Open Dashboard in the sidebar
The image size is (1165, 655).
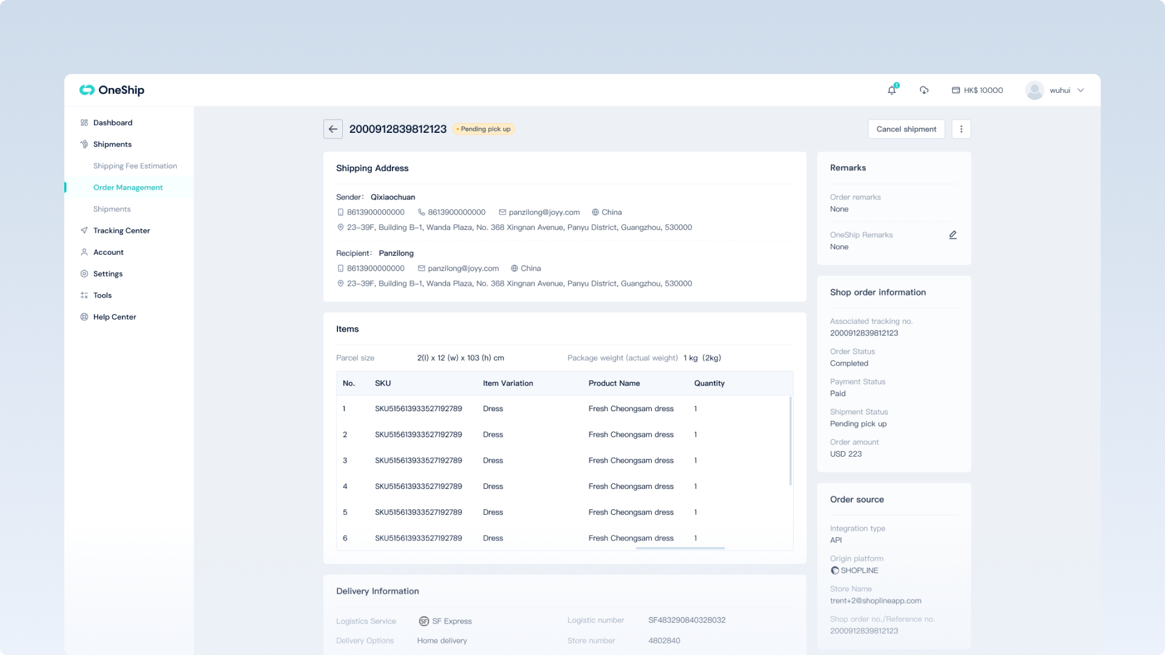pyautogui.click(x=112, y=123)
